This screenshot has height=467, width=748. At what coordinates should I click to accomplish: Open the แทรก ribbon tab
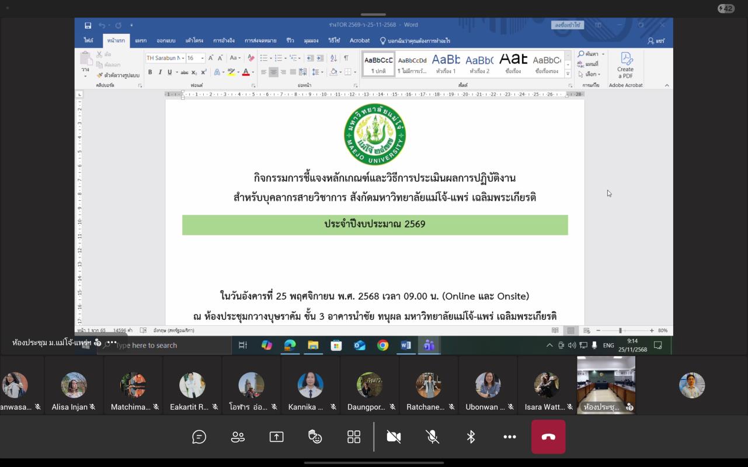(x=141, y=41)
